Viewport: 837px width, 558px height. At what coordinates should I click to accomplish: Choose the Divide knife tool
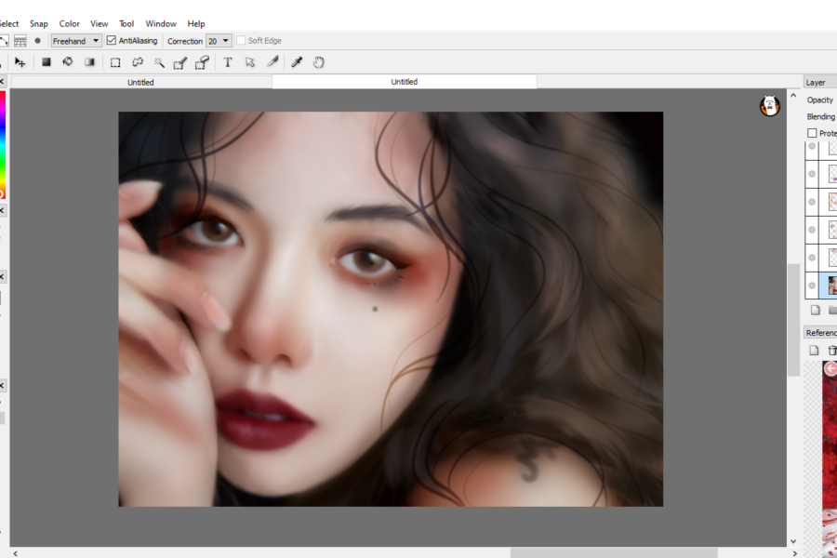[272, 62]
